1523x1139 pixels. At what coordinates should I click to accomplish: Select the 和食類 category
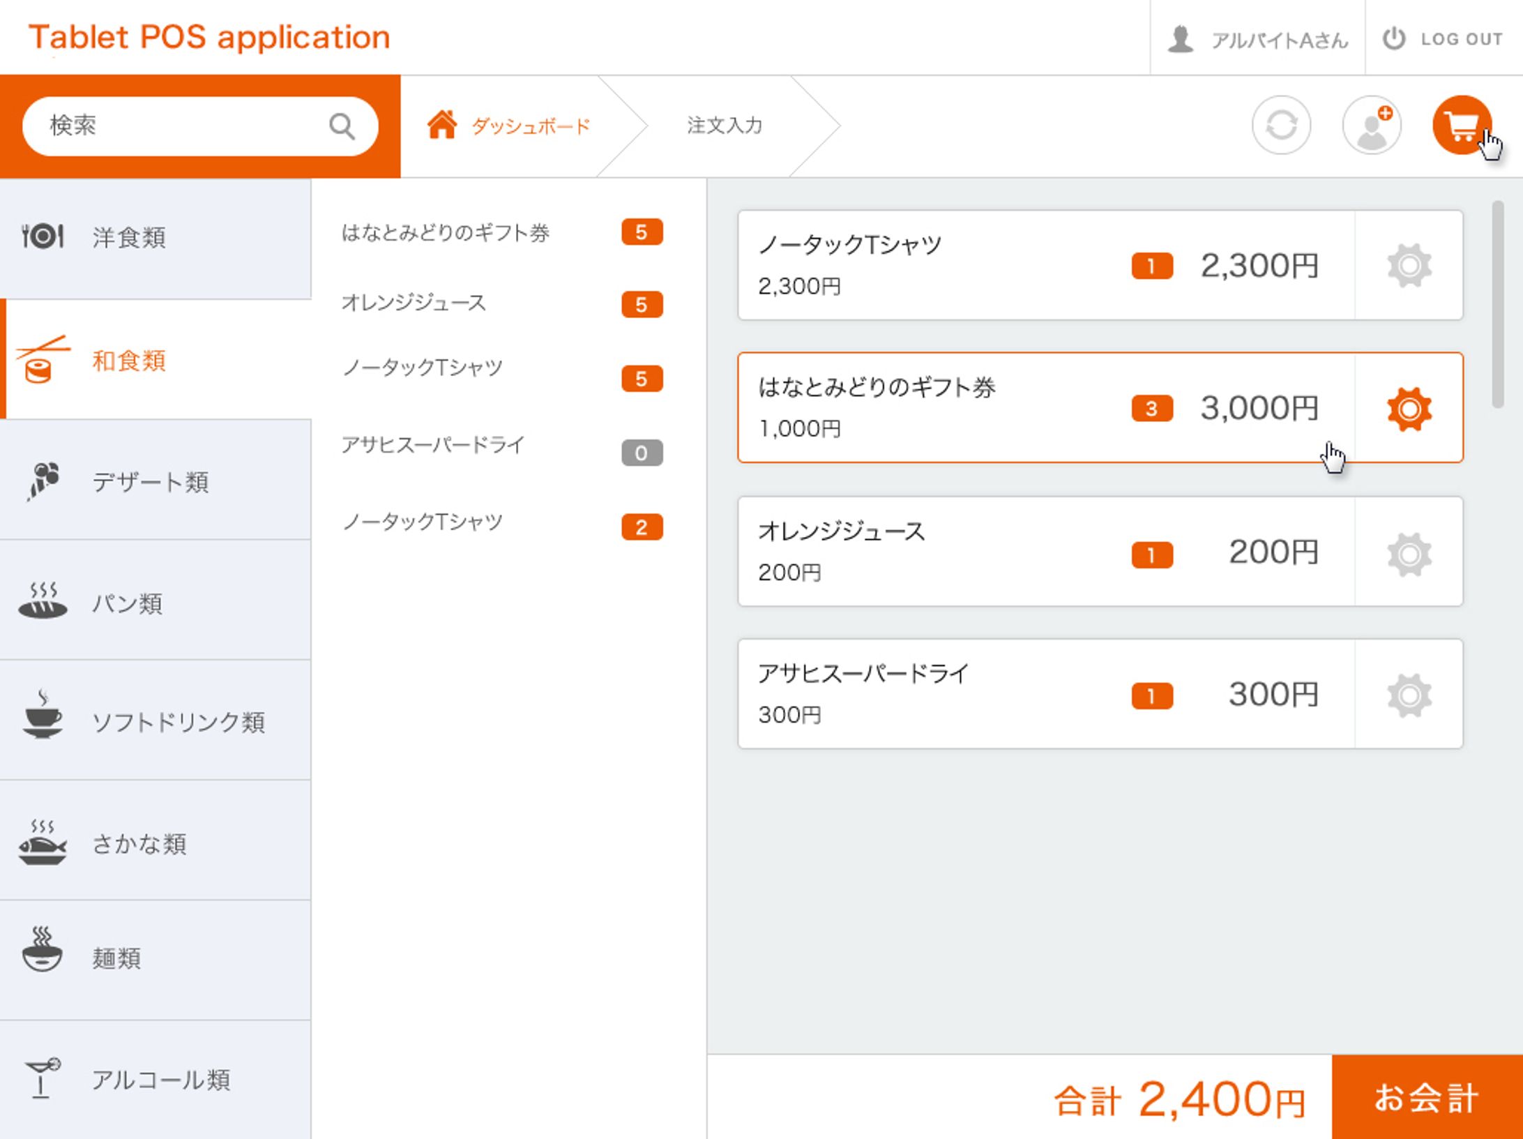pos(156,359)
